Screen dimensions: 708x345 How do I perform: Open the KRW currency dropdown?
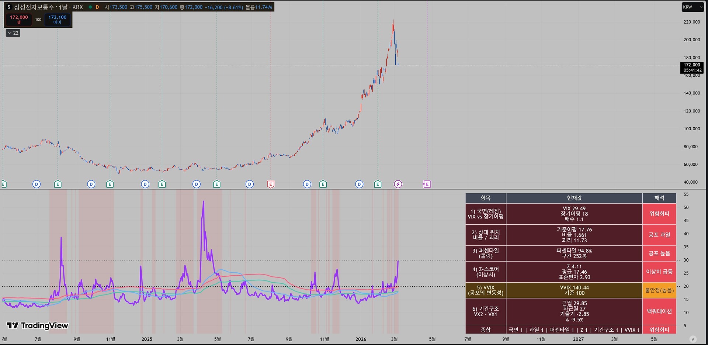click(693, 7)
